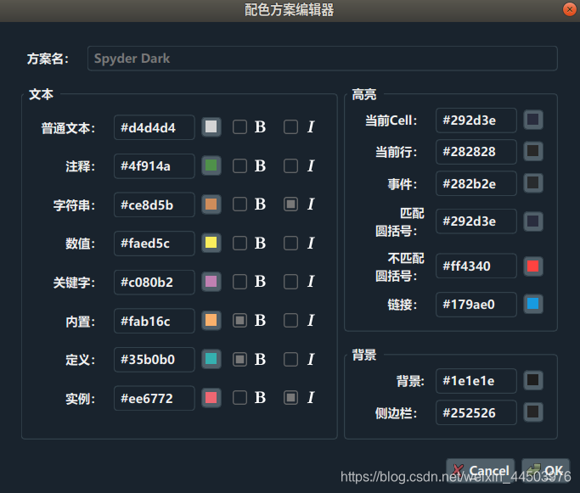Image resolution: width=580 pixels, height=493 pixels.
Task: Open color picker for 背景 swatch
Action: [533, 380]
